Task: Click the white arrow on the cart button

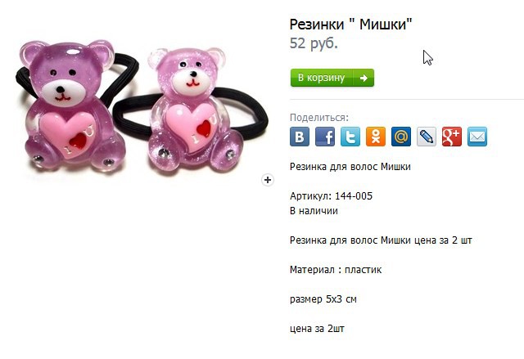Action: (x=364, y=78)
